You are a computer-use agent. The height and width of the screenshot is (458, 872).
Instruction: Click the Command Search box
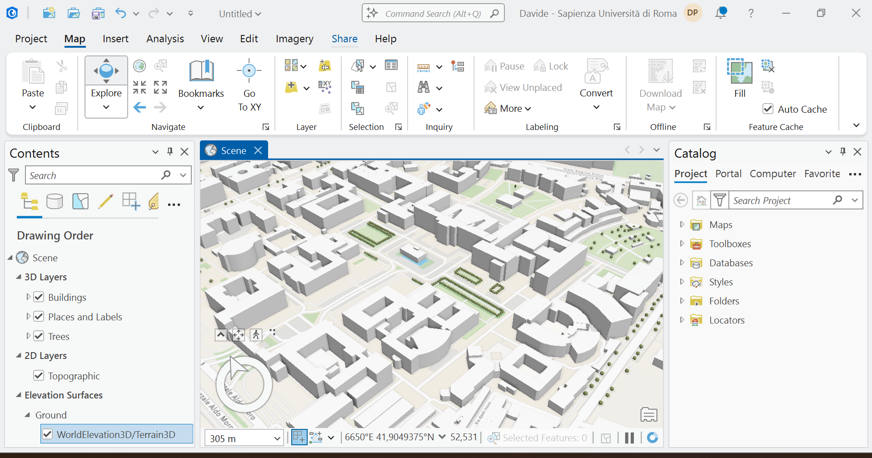coord(433,14)
